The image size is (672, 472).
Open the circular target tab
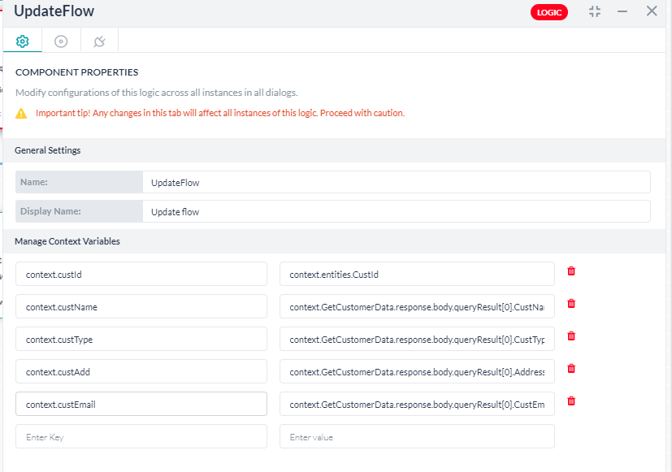pos(60,39)
